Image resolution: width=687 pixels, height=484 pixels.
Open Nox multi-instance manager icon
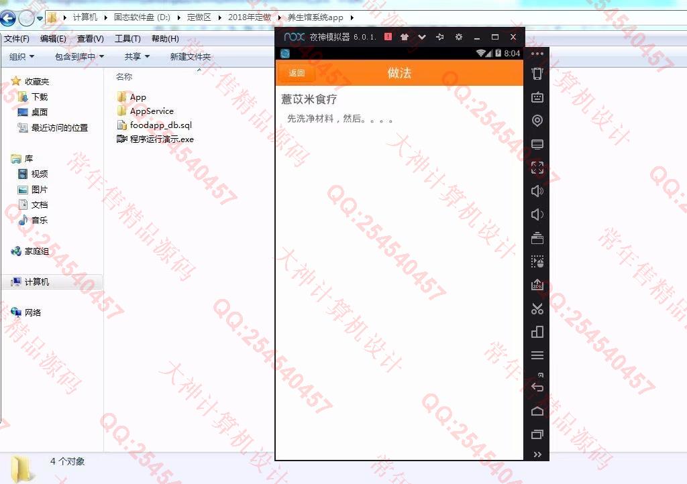(x=537, y=332)
